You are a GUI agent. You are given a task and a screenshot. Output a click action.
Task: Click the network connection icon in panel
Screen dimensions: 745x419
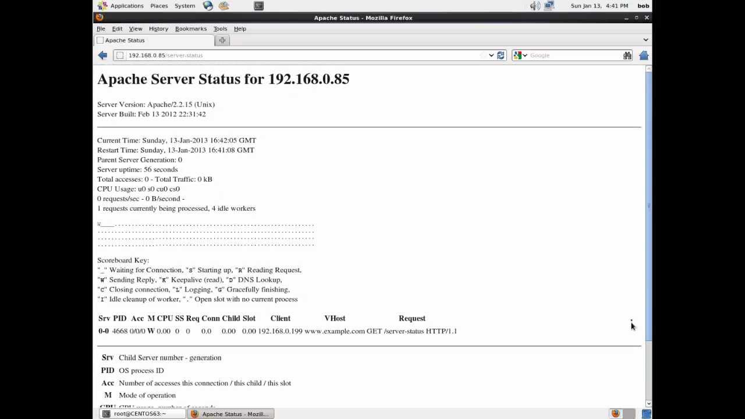tap(549, 6)
